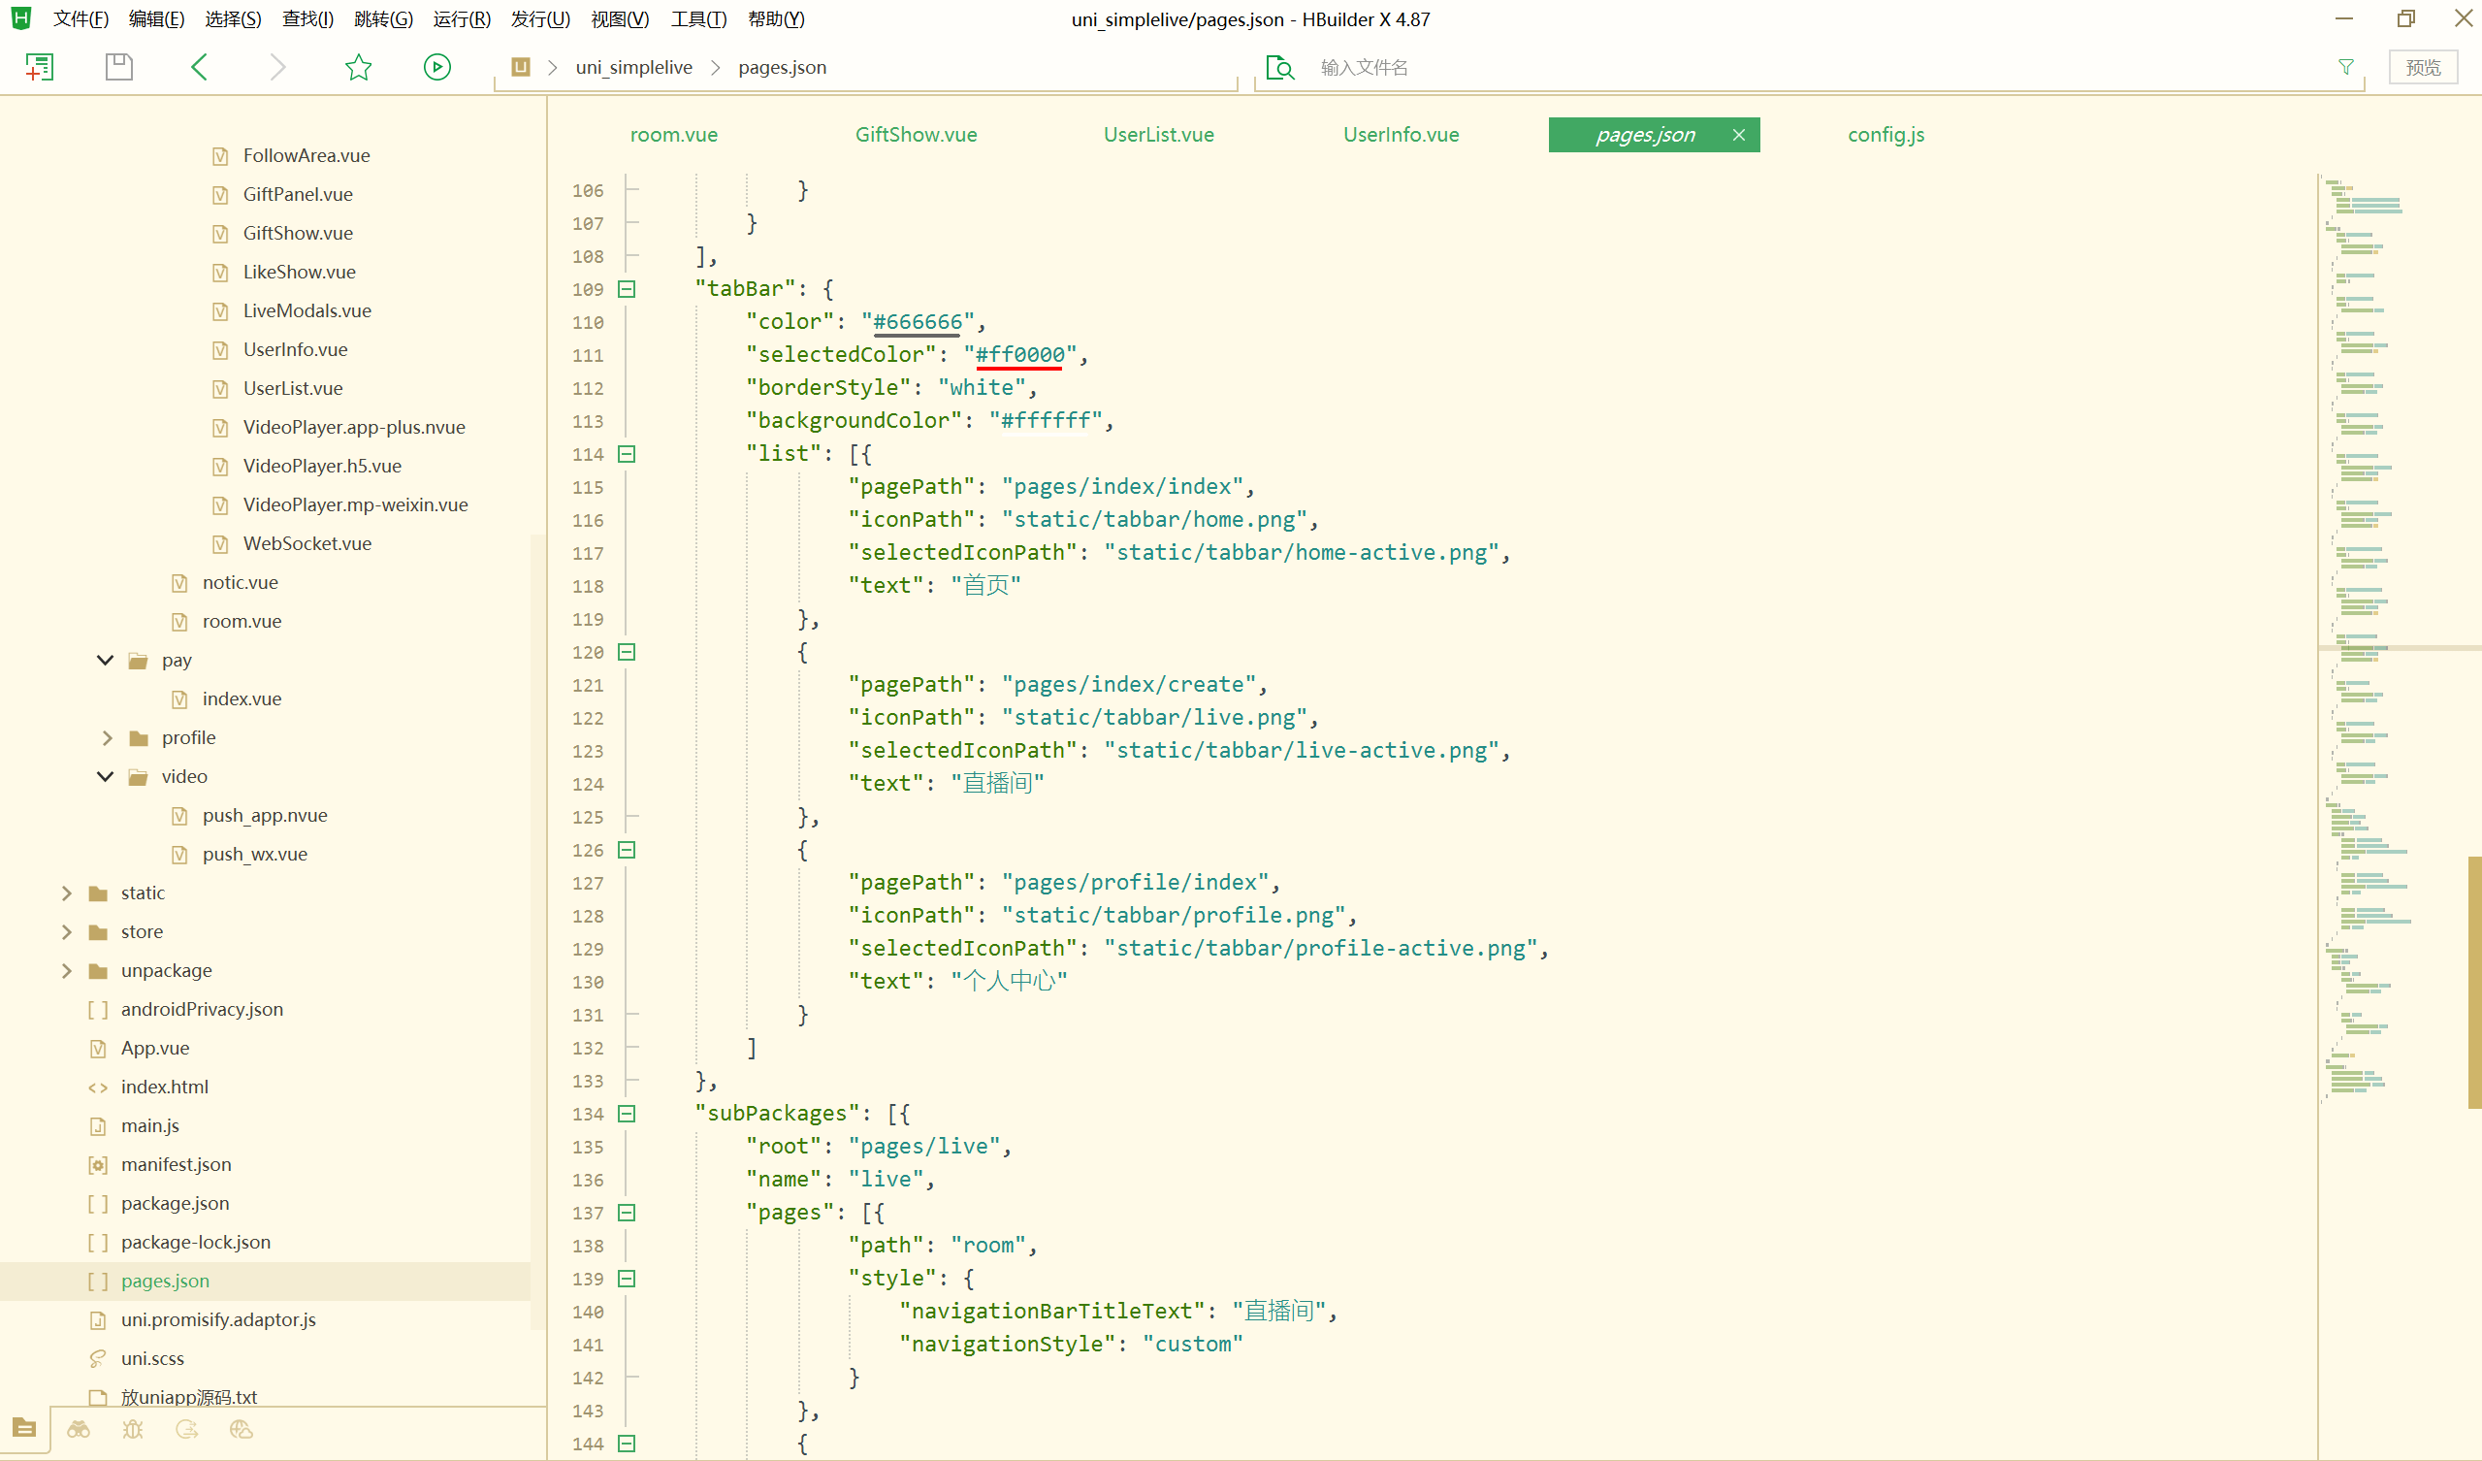This screenshot has width=2482, height=1461.
Task: Click the new file icon in toolbar
Action: (40, 67)
